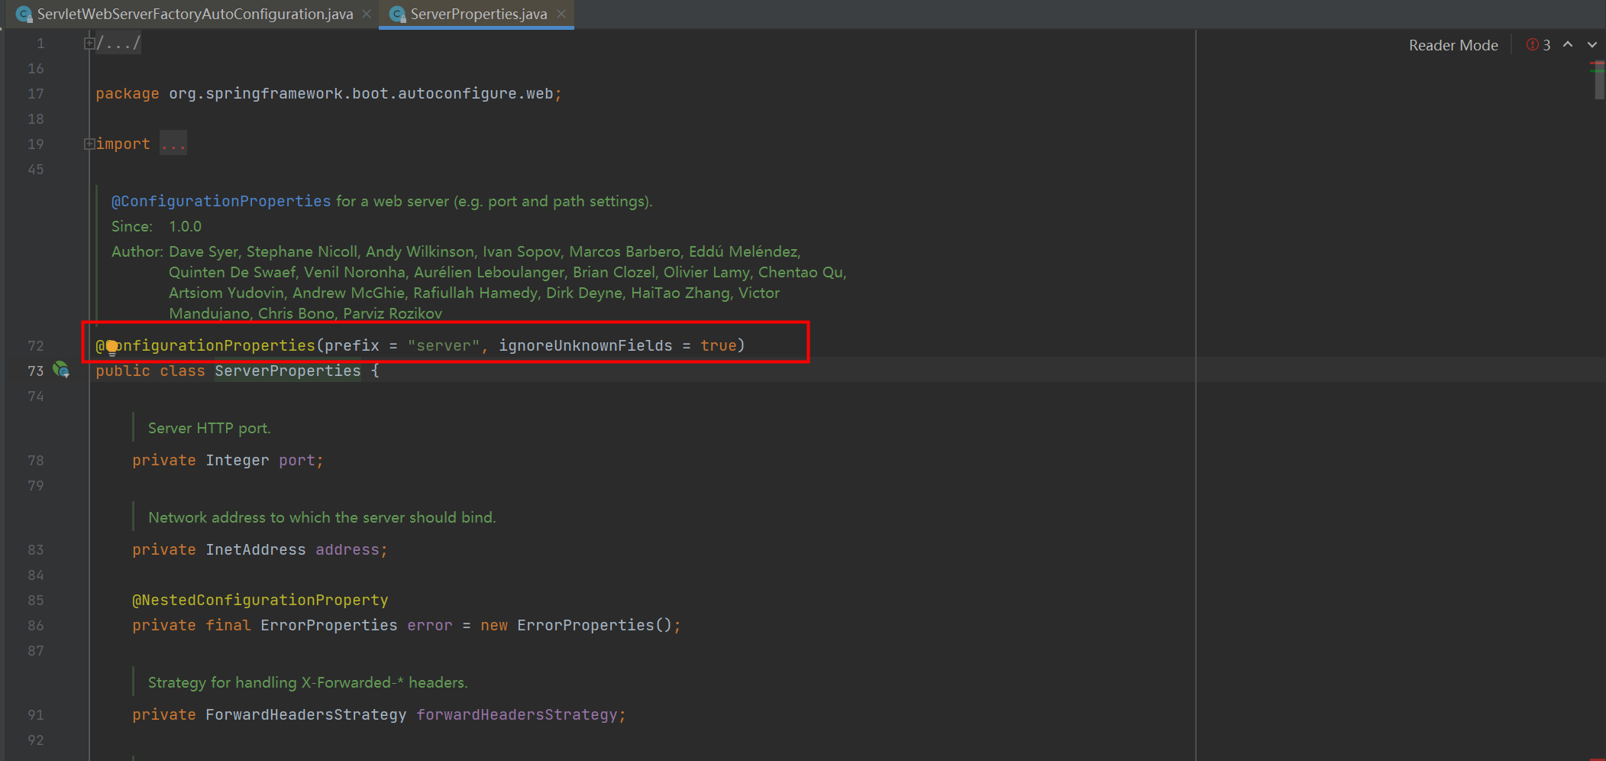Screen dimensions: 1606x761
Task: Click the error field name on line 86
Action: [x=430, y=625]
